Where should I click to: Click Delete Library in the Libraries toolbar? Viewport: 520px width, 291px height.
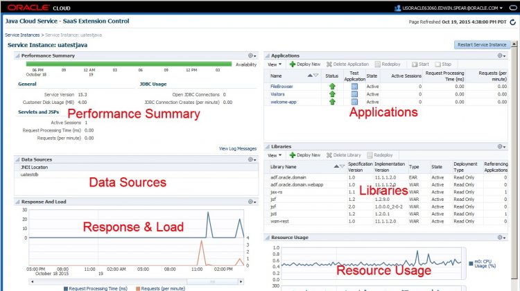click(x=344, y=155)
